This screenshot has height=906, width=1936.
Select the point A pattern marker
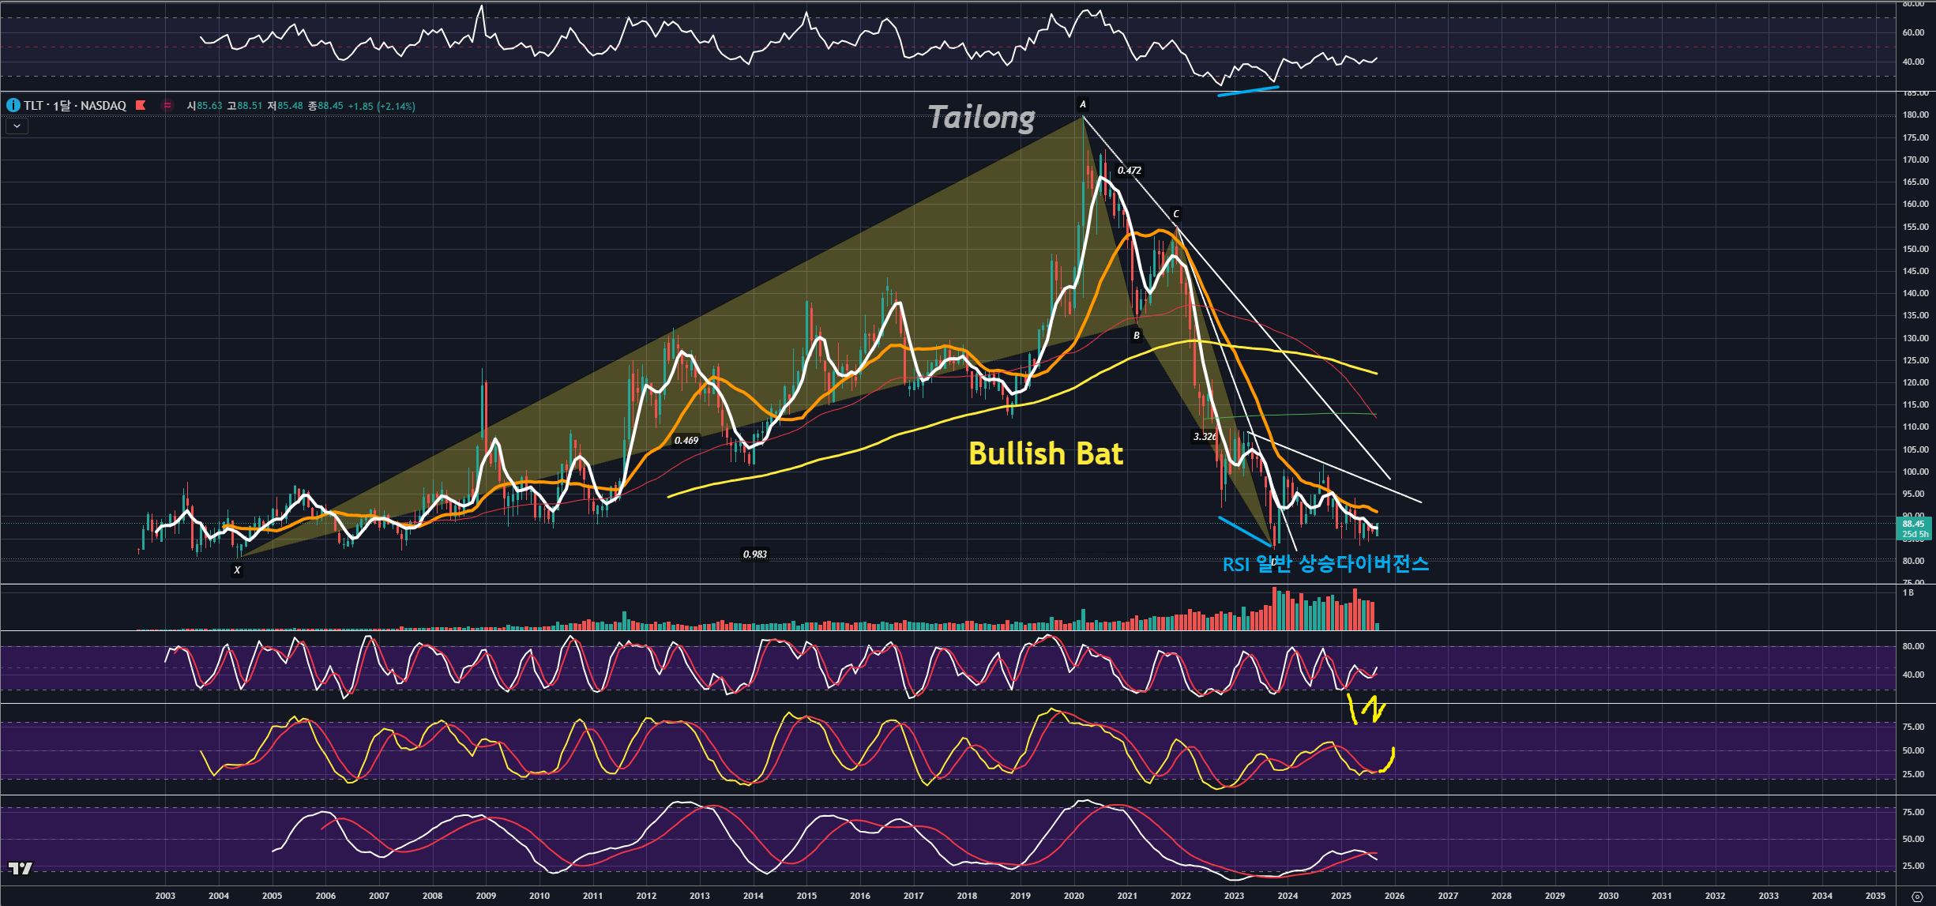(1083, 104)
